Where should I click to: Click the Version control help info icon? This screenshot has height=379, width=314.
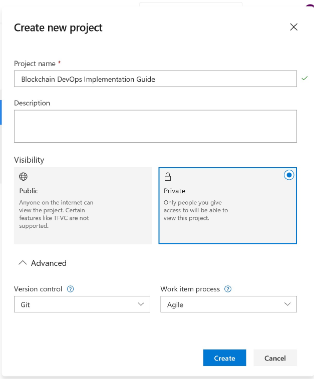(x=71, y=289)
